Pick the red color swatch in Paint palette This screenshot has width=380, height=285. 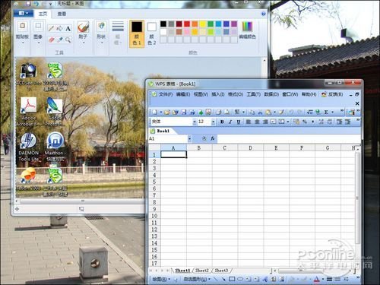[187, 24]
